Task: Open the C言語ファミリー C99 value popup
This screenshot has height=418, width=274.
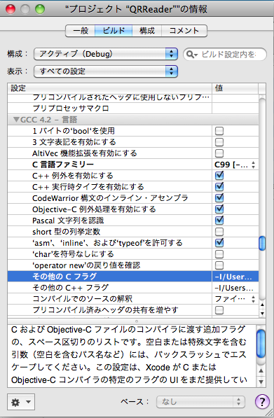Action: coord(235,165)
